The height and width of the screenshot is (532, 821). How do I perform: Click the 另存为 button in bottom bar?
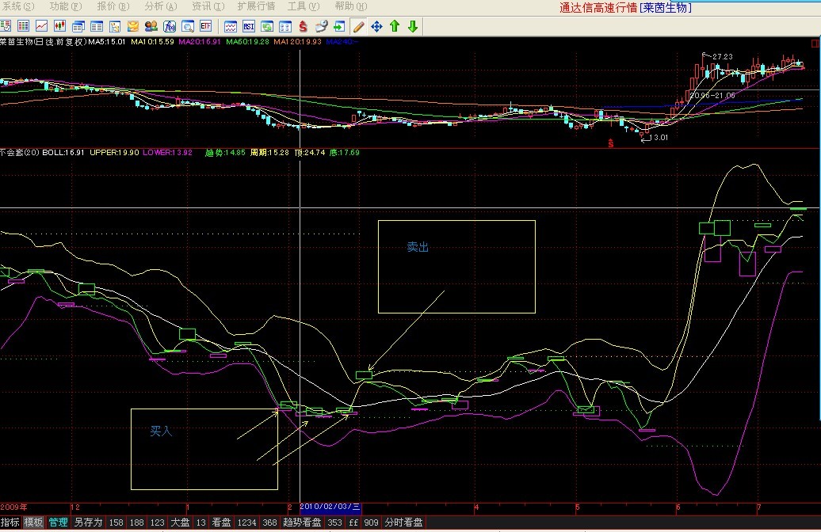click(x=88, y=522)
